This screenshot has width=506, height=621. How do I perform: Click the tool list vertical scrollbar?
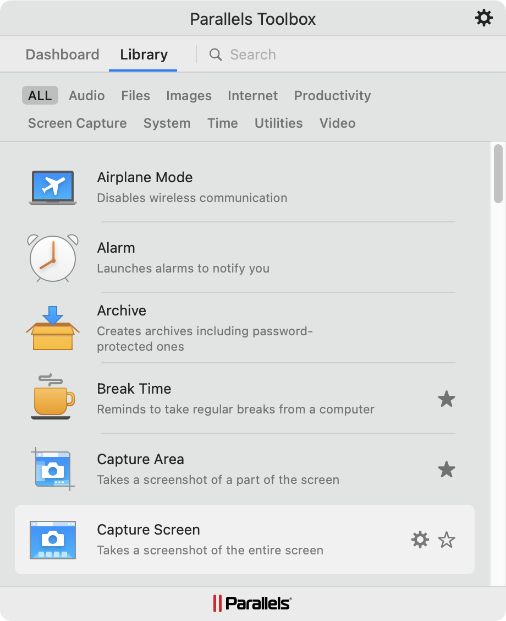[x=498, y=173]
